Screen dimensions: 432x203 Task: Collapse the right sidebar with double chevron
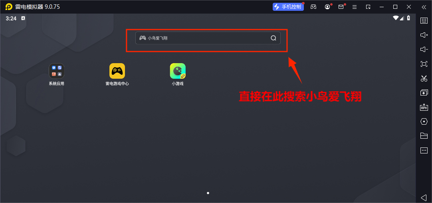click(x=424, y=7)
